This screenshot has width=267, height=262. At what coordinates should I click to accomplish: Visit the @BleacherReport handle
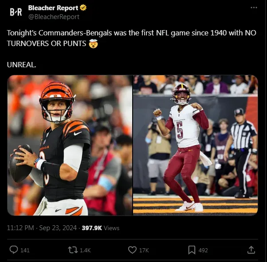(54, 17)
